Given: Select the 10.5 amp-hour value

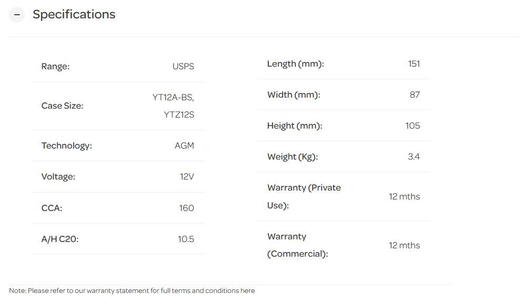Looking at the screenshot, I should click(x=186, y=239).
